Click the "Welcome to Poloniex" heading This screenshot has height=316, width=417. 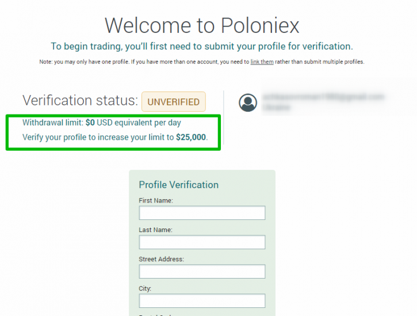(x=202, y=25)
